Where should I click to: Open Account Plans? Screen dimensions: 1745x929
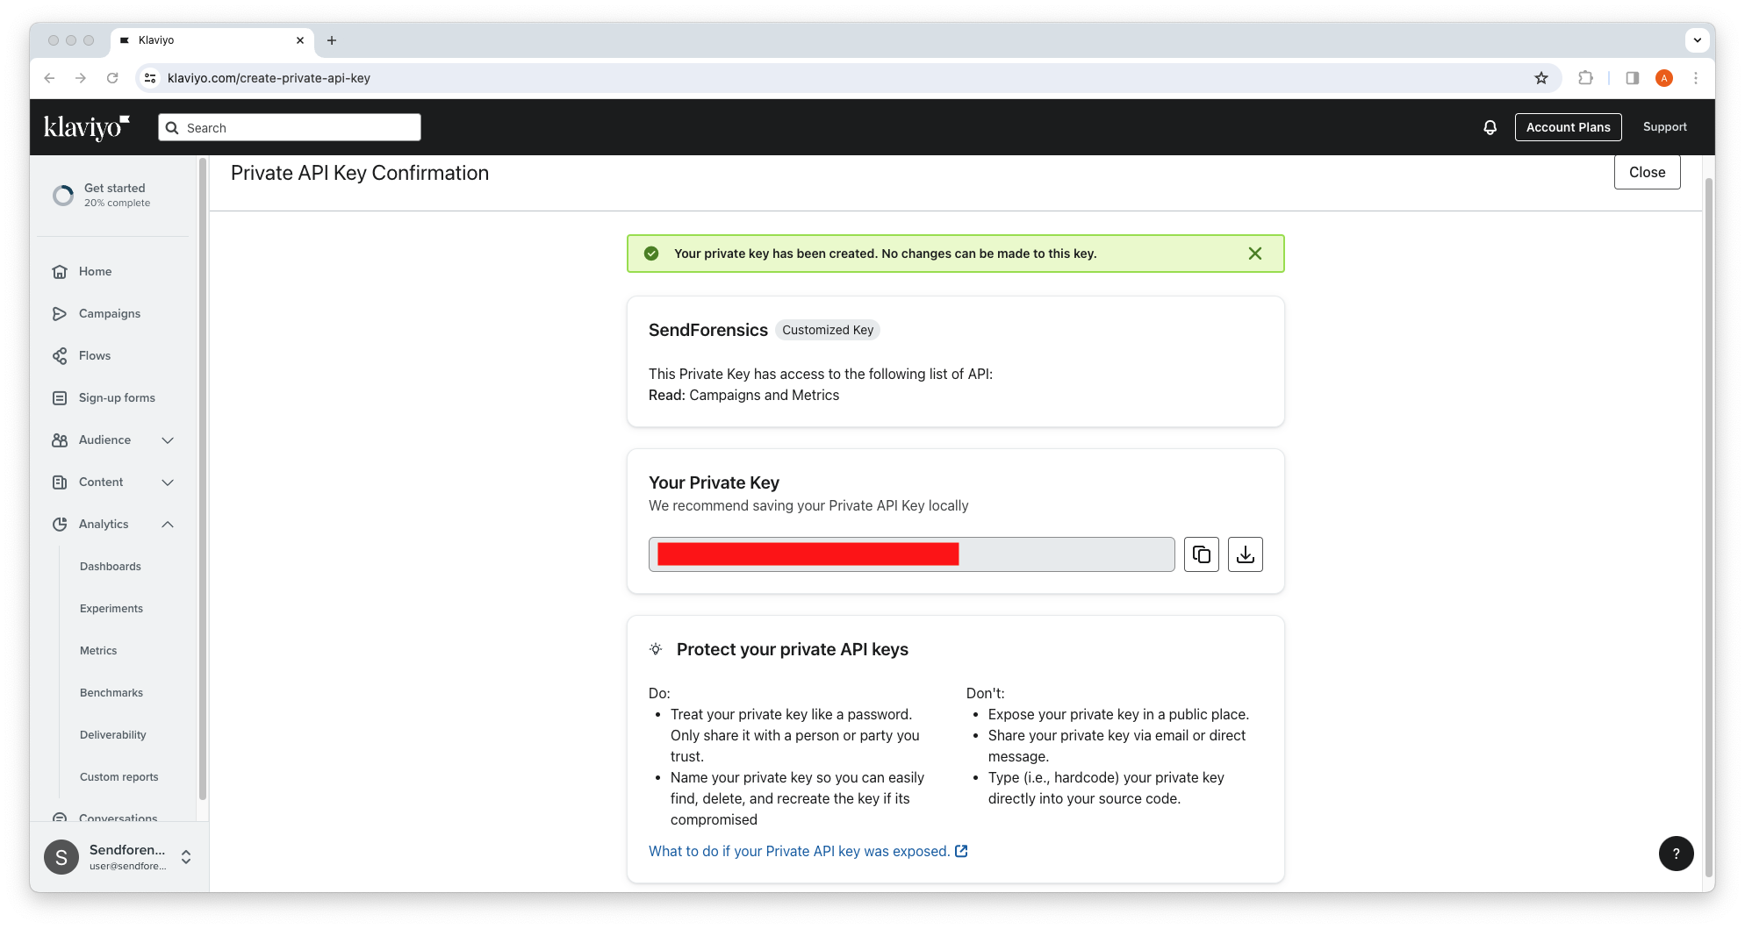tap(1568, 127)
